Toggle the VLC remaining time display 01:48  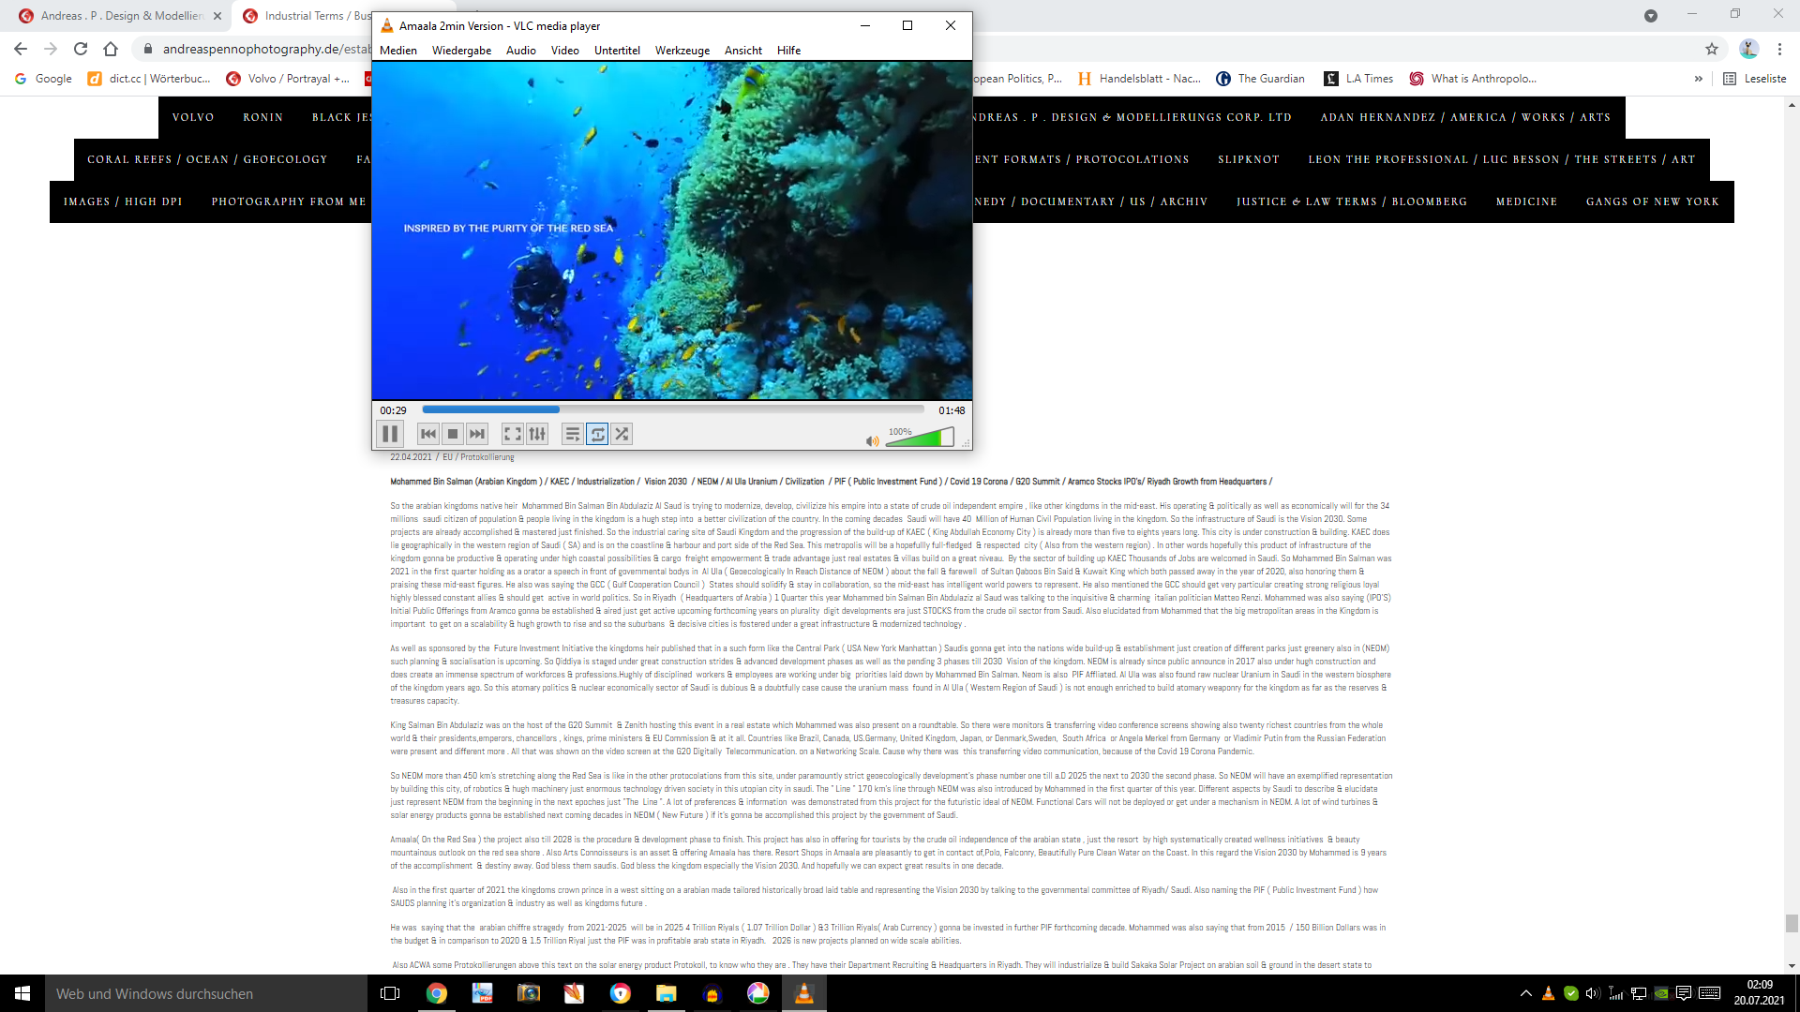(x=952, y=410)
